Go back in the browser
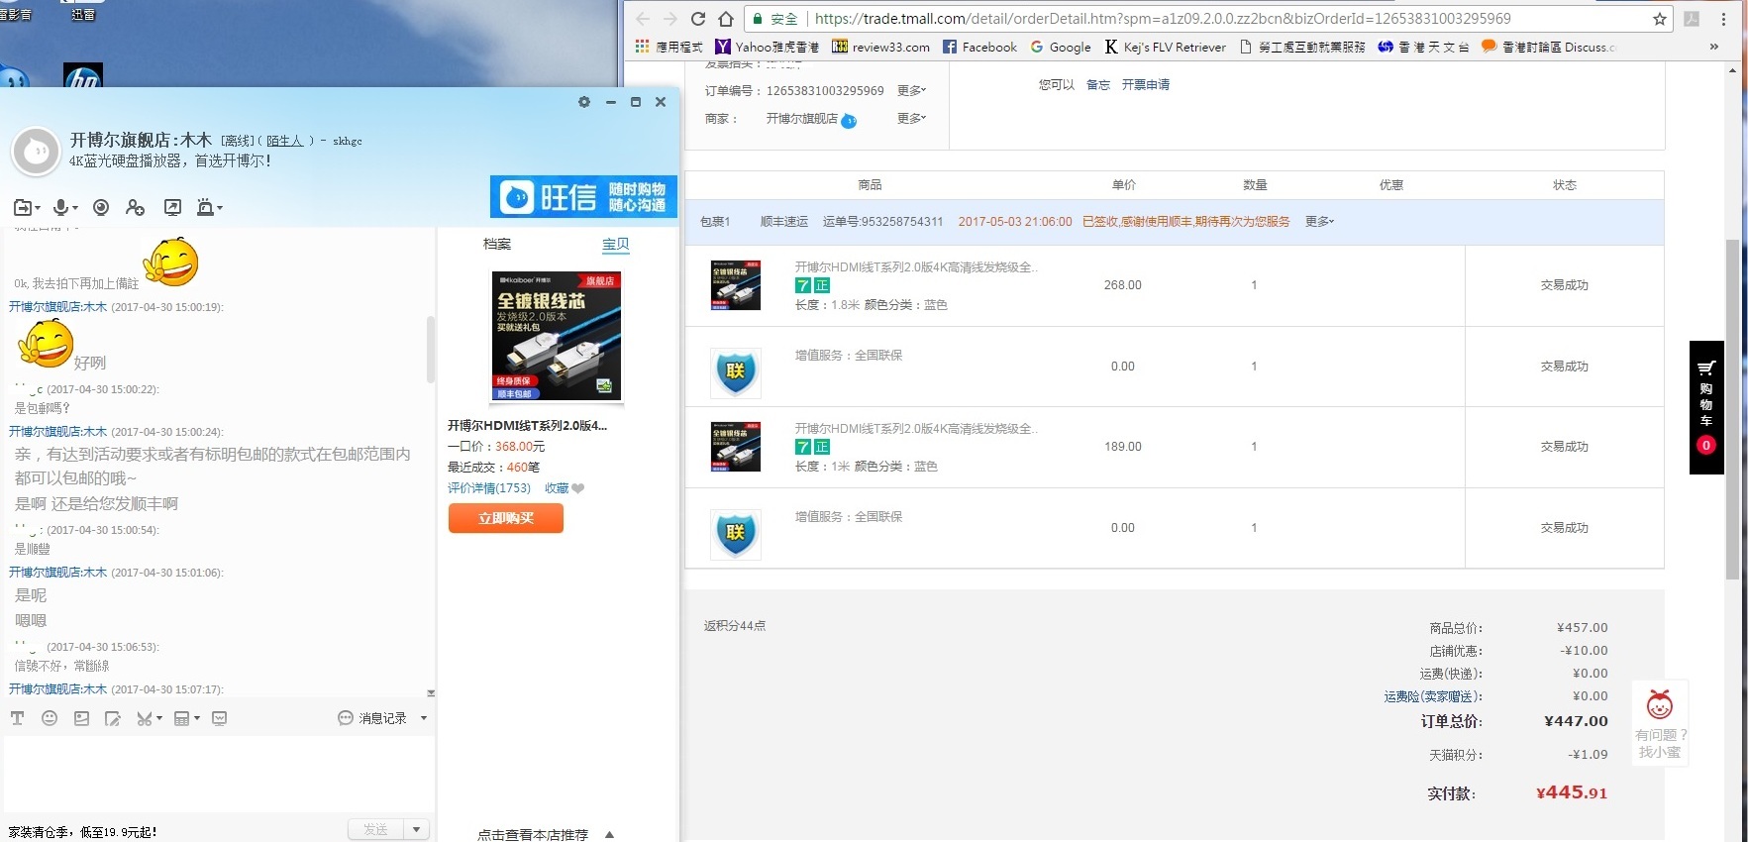The image size is (1748, 842). click(x=643, y=19)
